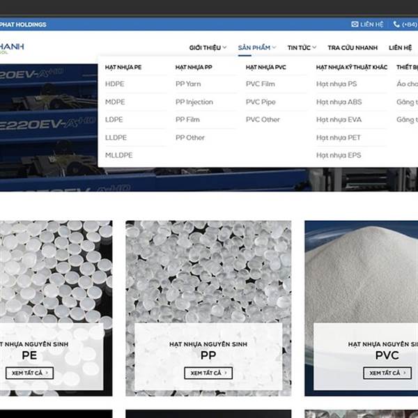
Task: Open MLLDPE product link
Action: pos(118,155)
